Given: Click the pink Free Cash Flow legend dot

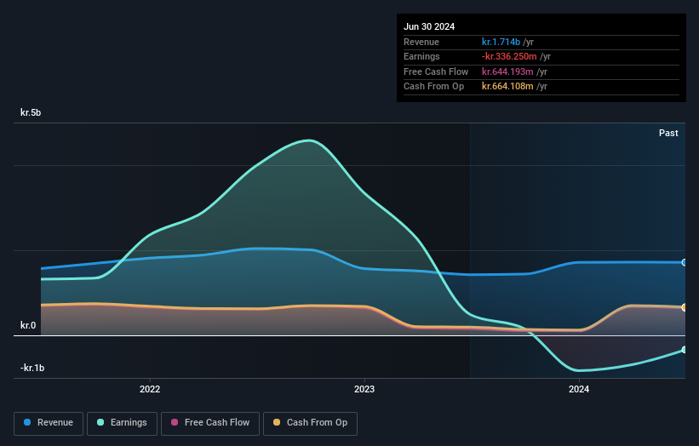Looking at the screenshot, I should point(175,422).
